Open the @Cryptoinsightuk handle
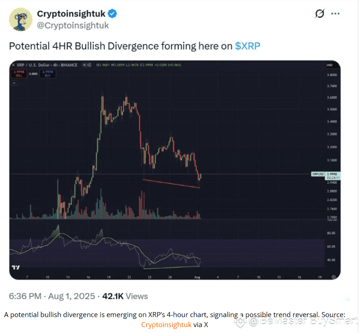 [x=73, y=25]
